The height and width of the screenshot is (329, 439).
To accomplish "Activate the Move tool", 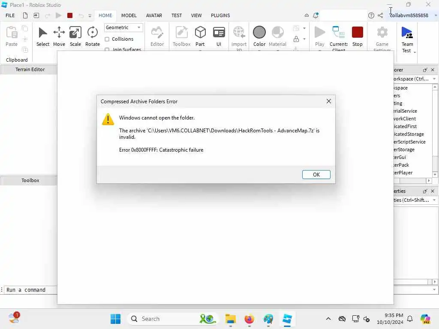I will click(59, 36).
